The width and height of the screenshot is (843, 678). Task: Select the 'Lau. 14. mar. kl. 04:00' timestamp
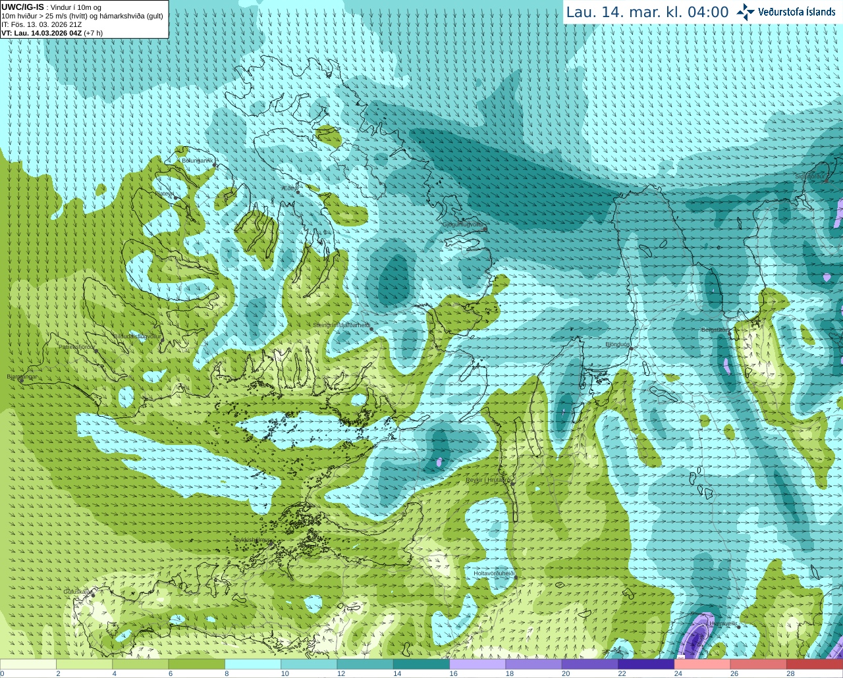tap(647, 12)
